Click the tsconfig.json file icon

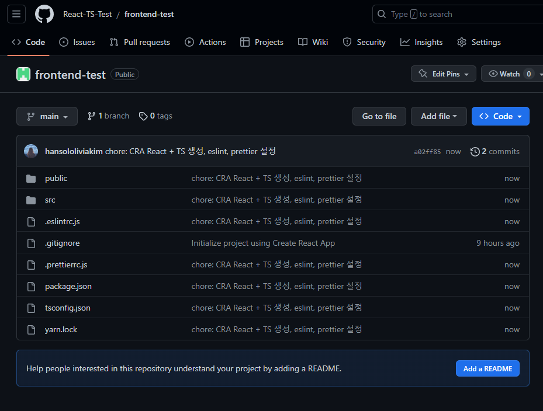pos(31,308)
